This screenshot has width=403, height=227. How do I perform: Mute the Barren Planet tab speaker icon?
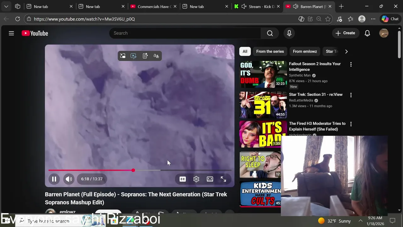click(x=295, y=6)
